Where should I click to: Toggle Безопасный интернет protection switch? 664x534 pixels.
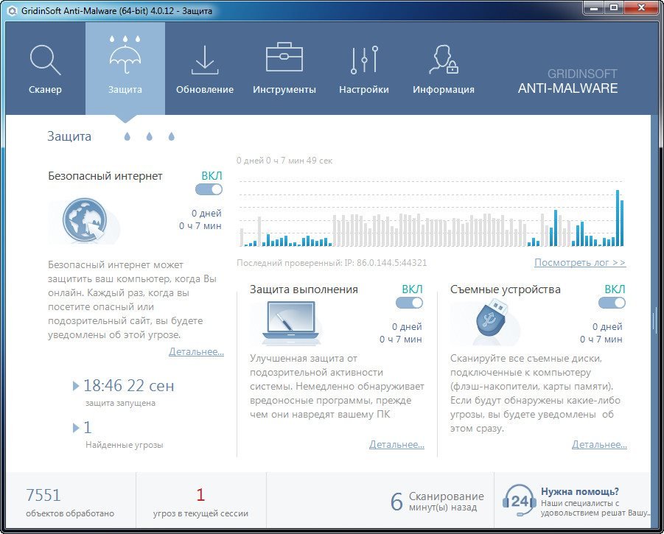click(x=209, y=189)
